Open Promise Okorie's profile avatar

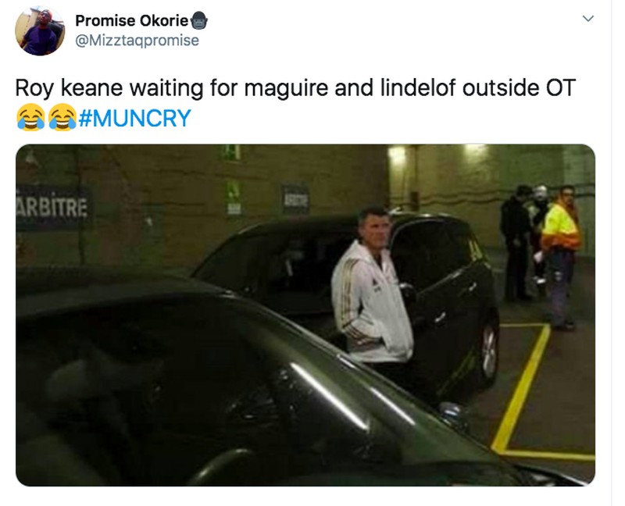(x=40, y=30)
